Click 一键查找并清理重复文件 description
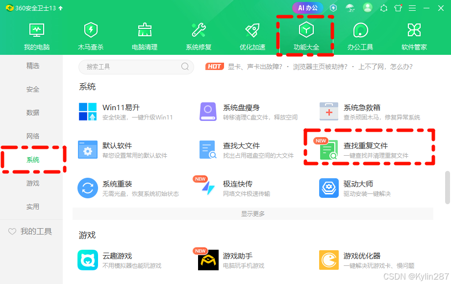 [x=376, y=156]
